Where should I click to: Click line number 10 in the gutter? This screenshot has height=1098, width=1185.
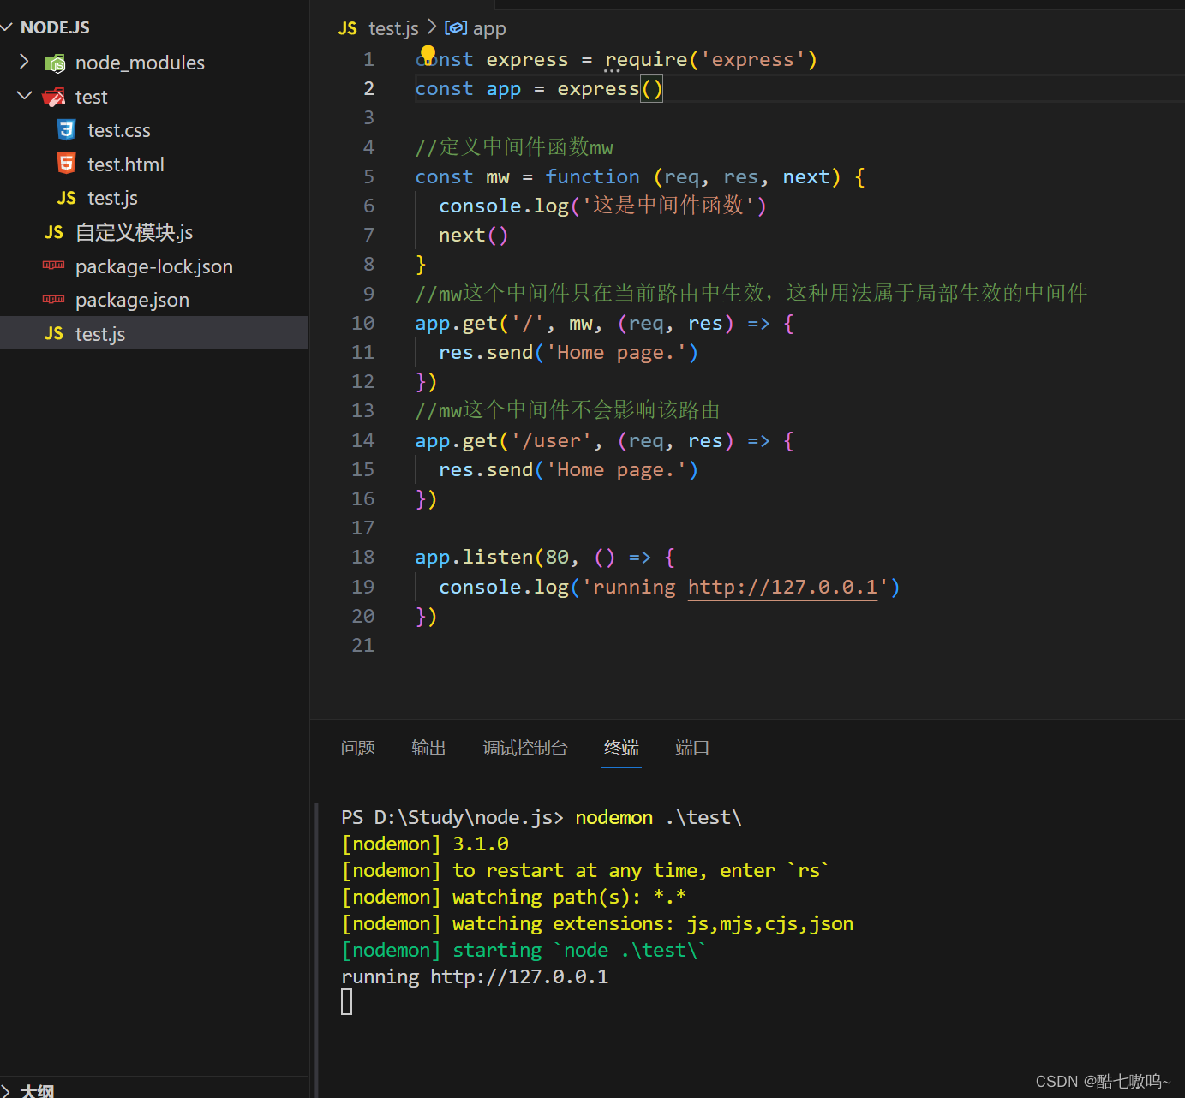point(363,323)
